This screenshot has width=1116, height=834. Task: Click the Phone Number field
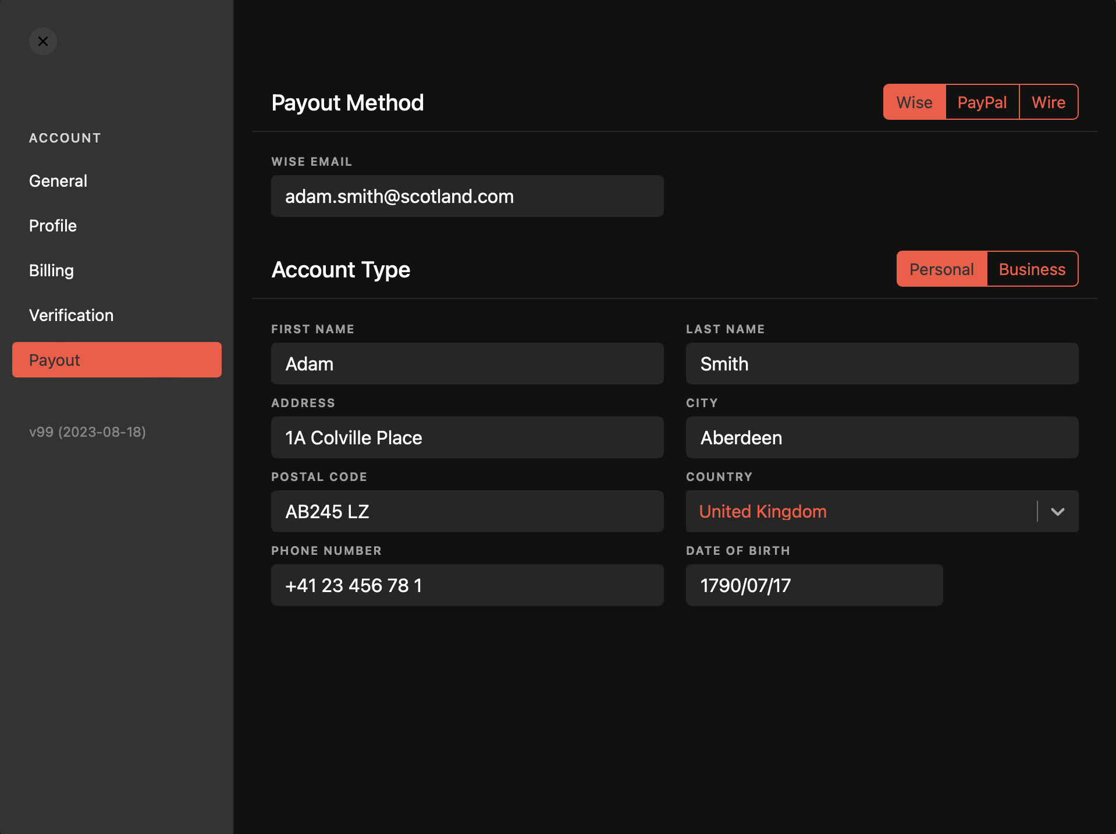[467, 586]
